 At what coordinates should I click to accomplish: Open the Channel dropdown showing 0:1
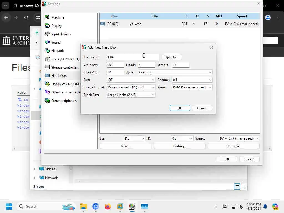(x=192, y=80)
